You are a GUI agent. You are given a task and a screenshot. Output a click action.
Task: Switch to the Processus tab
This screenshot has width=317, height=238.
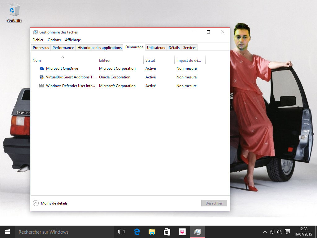click(x=41, y=48)
